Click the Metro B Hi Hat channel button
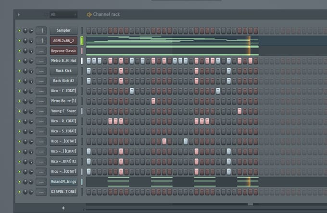Screen dimensions: 327x213 pyautogui.click(x=63, y=61)
